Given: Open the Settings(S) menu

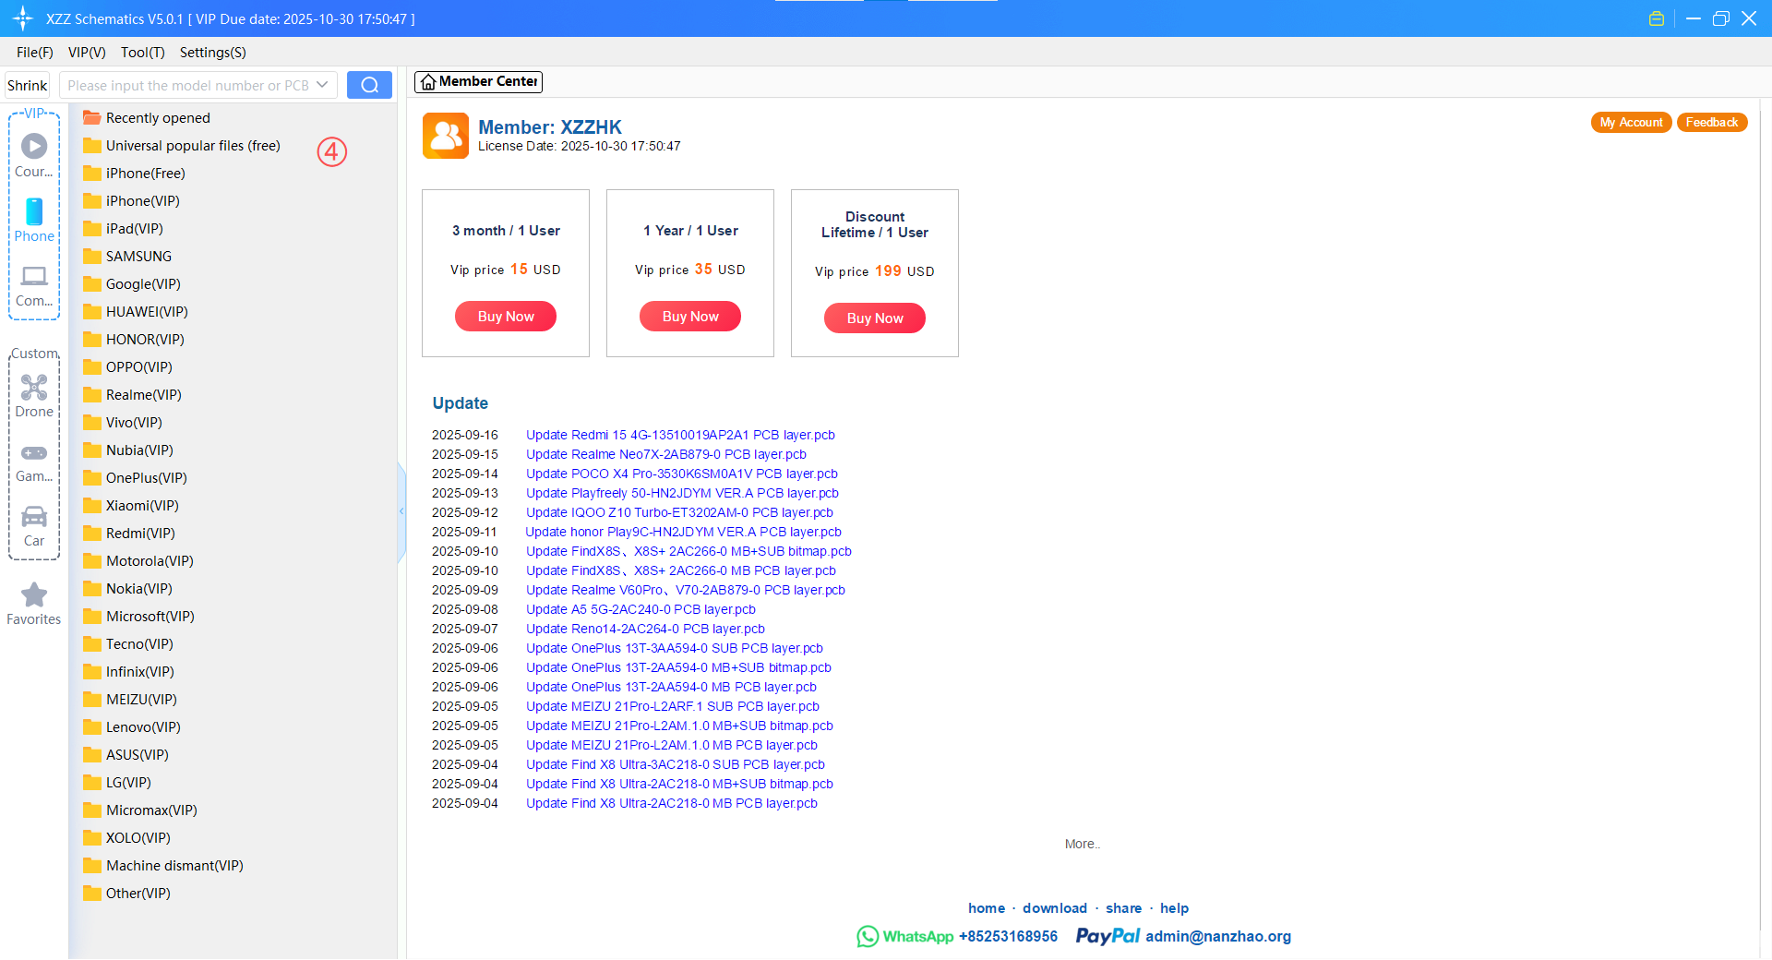Looking at the screenshot, I should [213, 53].
